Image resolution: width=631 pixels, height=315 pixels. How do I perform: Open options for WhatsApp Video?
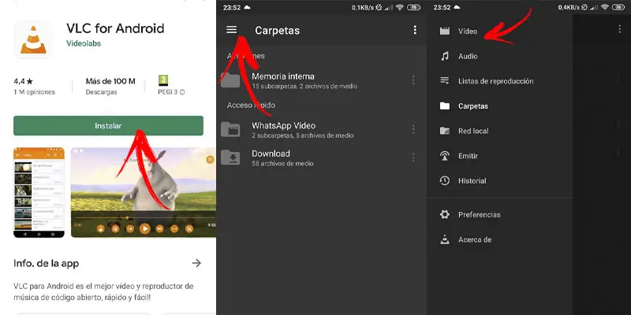coord(413,129)
